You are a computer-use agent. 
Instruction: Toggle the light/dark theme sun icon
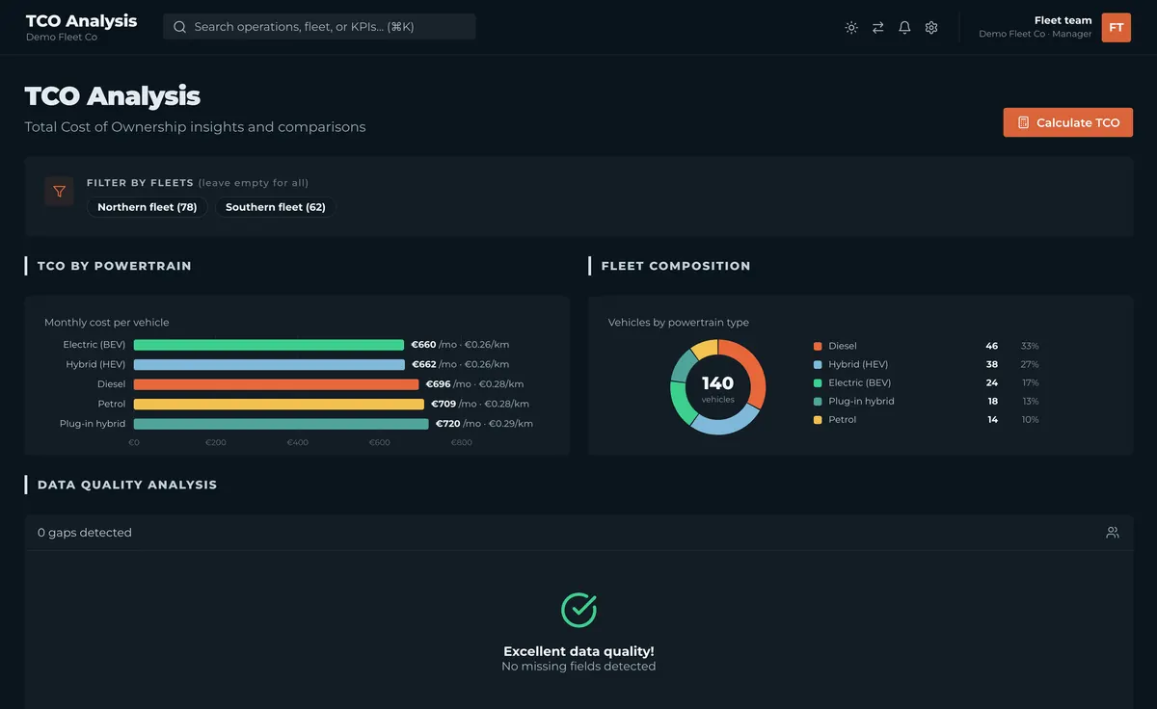click(851, 28)
